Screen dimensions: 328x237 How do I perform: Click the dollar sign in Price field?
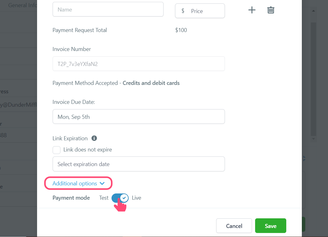[183, 11]
